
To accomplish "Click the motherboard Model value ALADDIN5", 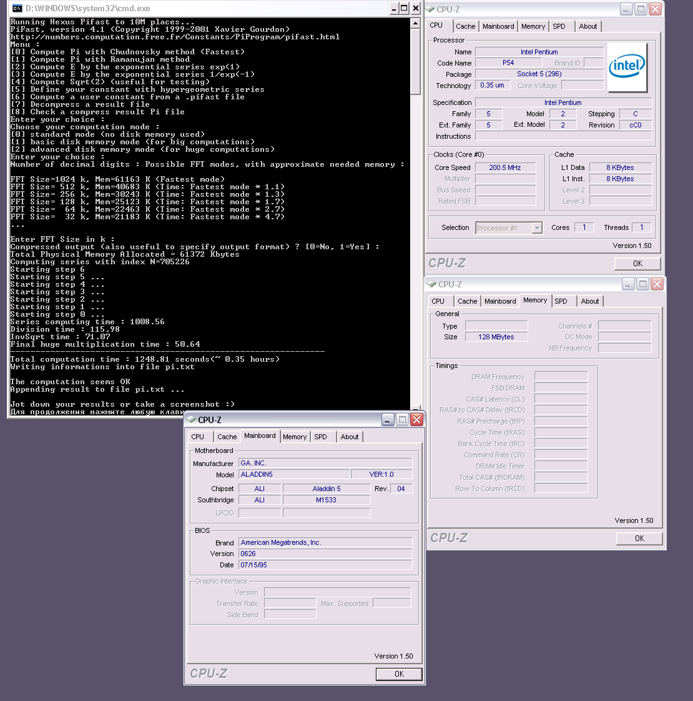I will pyautogui.click(x=294, y=474).
